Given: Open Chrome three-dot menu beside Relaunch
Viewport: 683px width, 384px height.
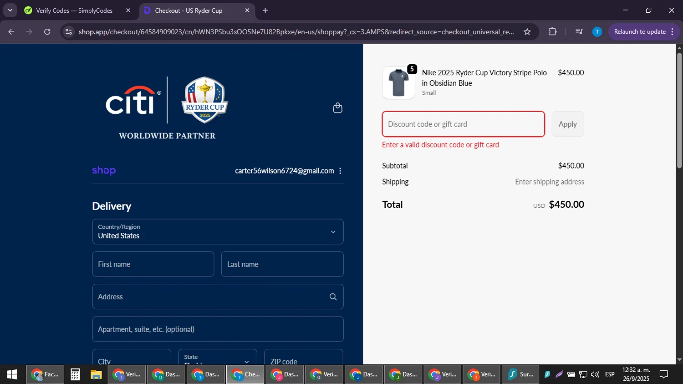Looking at the screenshot, I should point(673,32).
